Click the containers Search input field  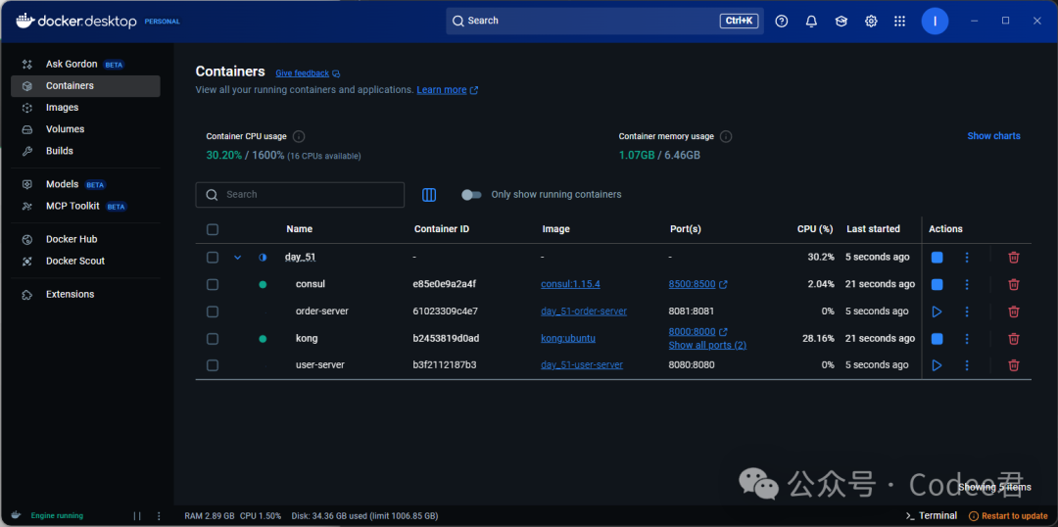[300, 194]
